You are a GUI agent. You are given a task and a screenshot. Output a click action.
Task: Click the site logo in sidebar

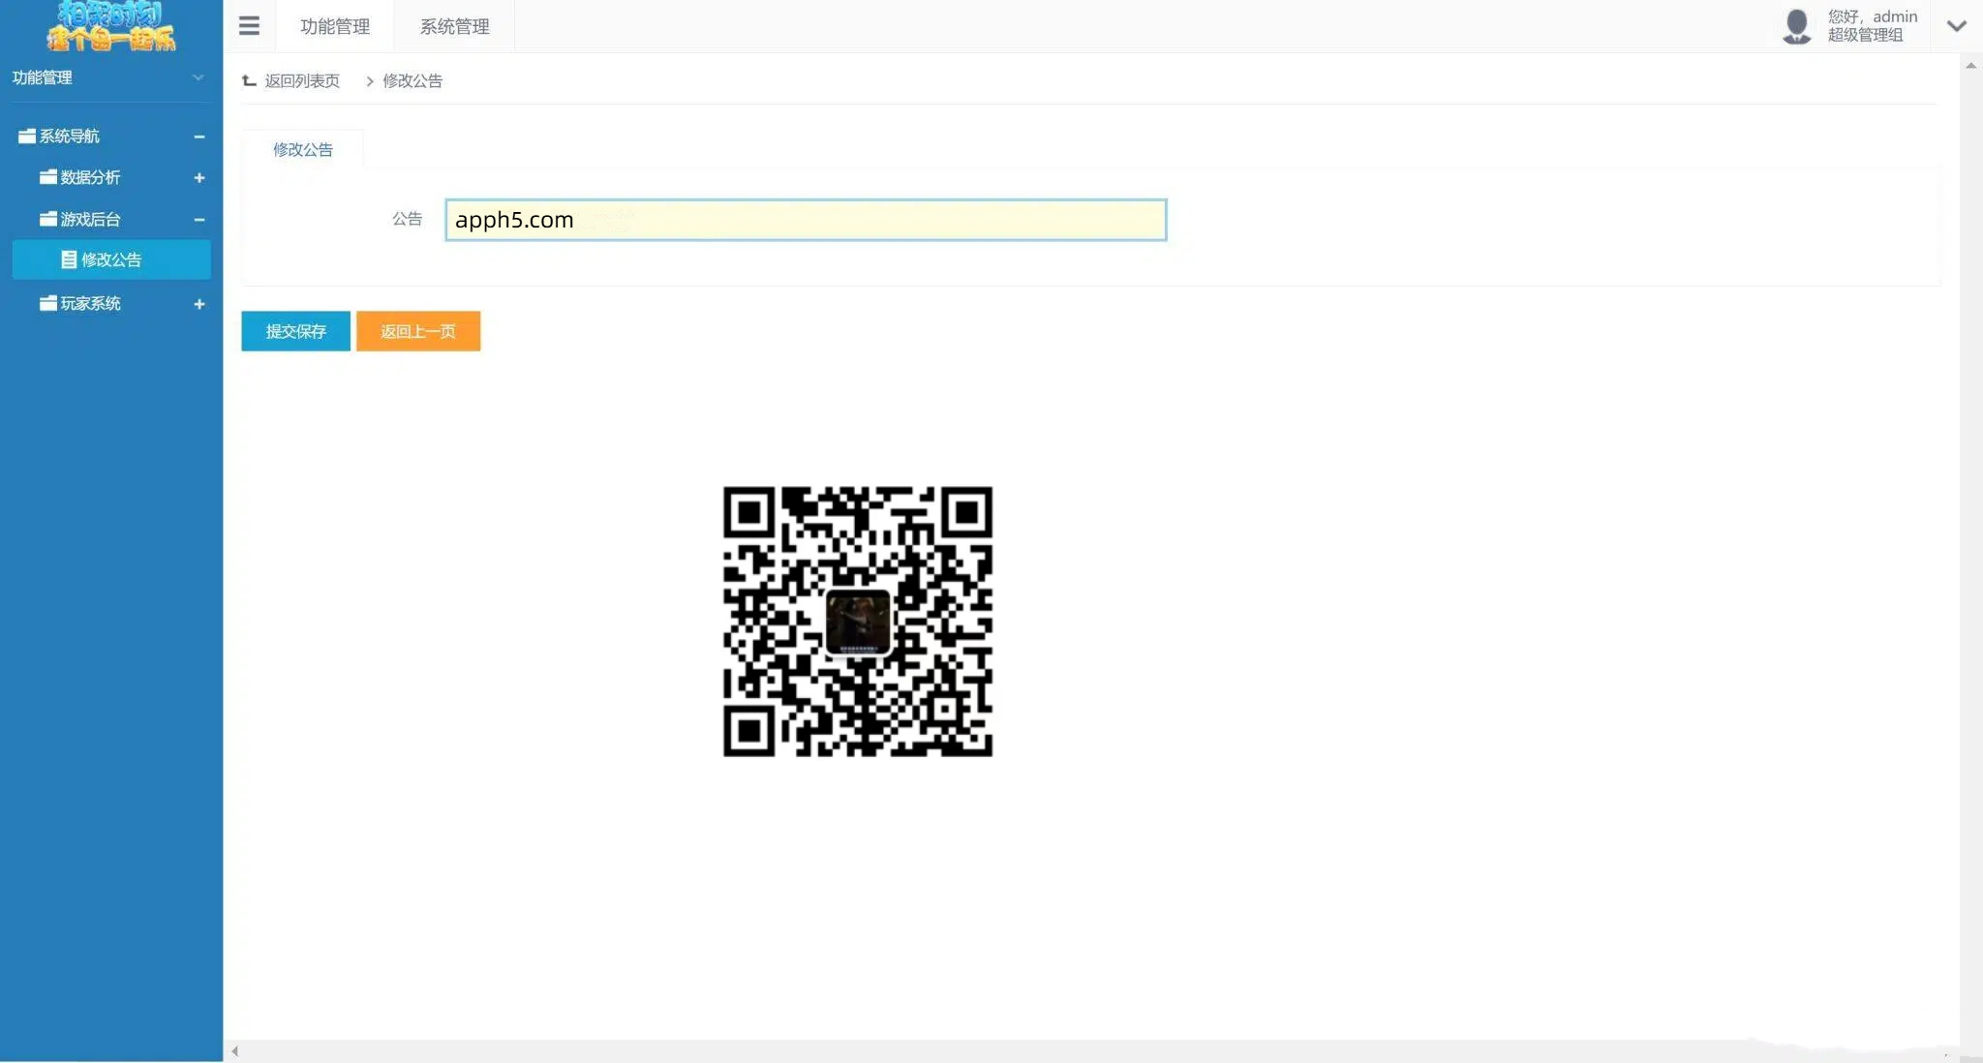tap(110, 26)
